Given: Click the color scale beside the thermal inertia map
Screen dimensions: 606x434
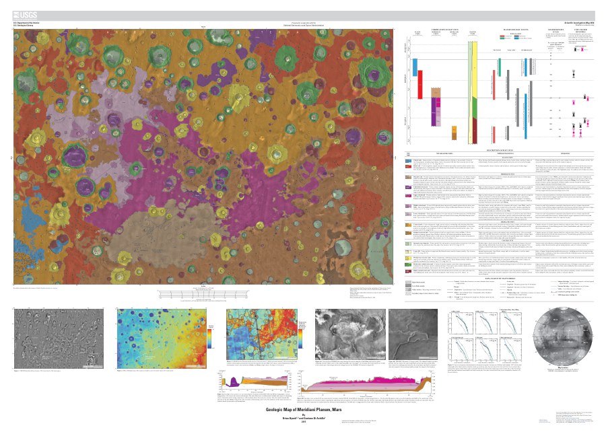Looking at the screenshot, I should point(301,338).
